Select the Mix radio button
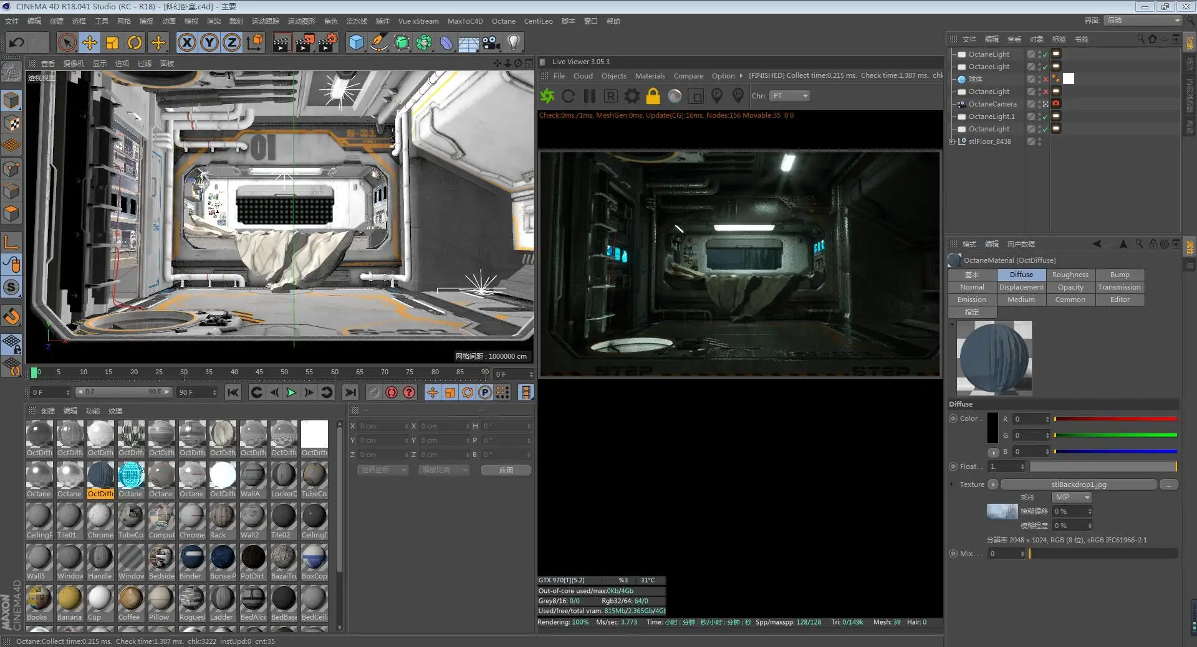 [x=953, y=554]
